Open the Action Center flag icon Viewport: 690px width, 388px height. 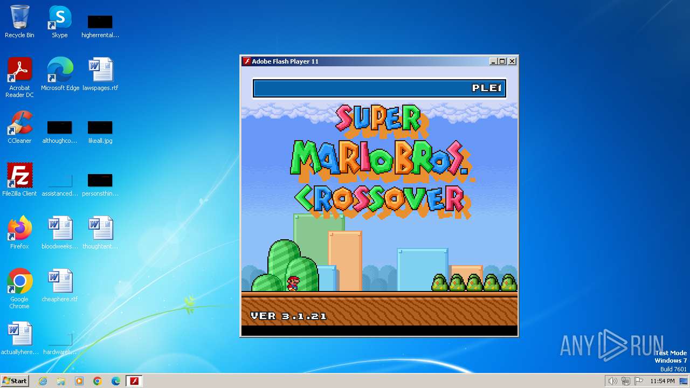[x=639, y=381]
